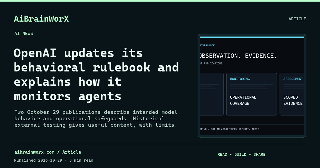Image resolution: width=320 pixels, height=168 pixels.
Task: Click the AiBrainWorX logo text
Action: click(x=41, y=19)
